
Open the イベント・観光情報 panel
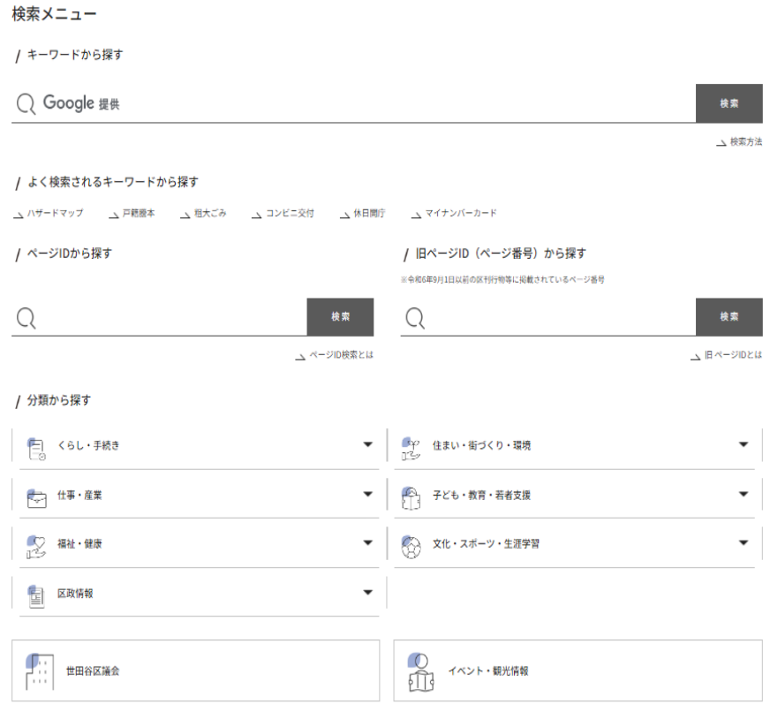tap(577, 670)
